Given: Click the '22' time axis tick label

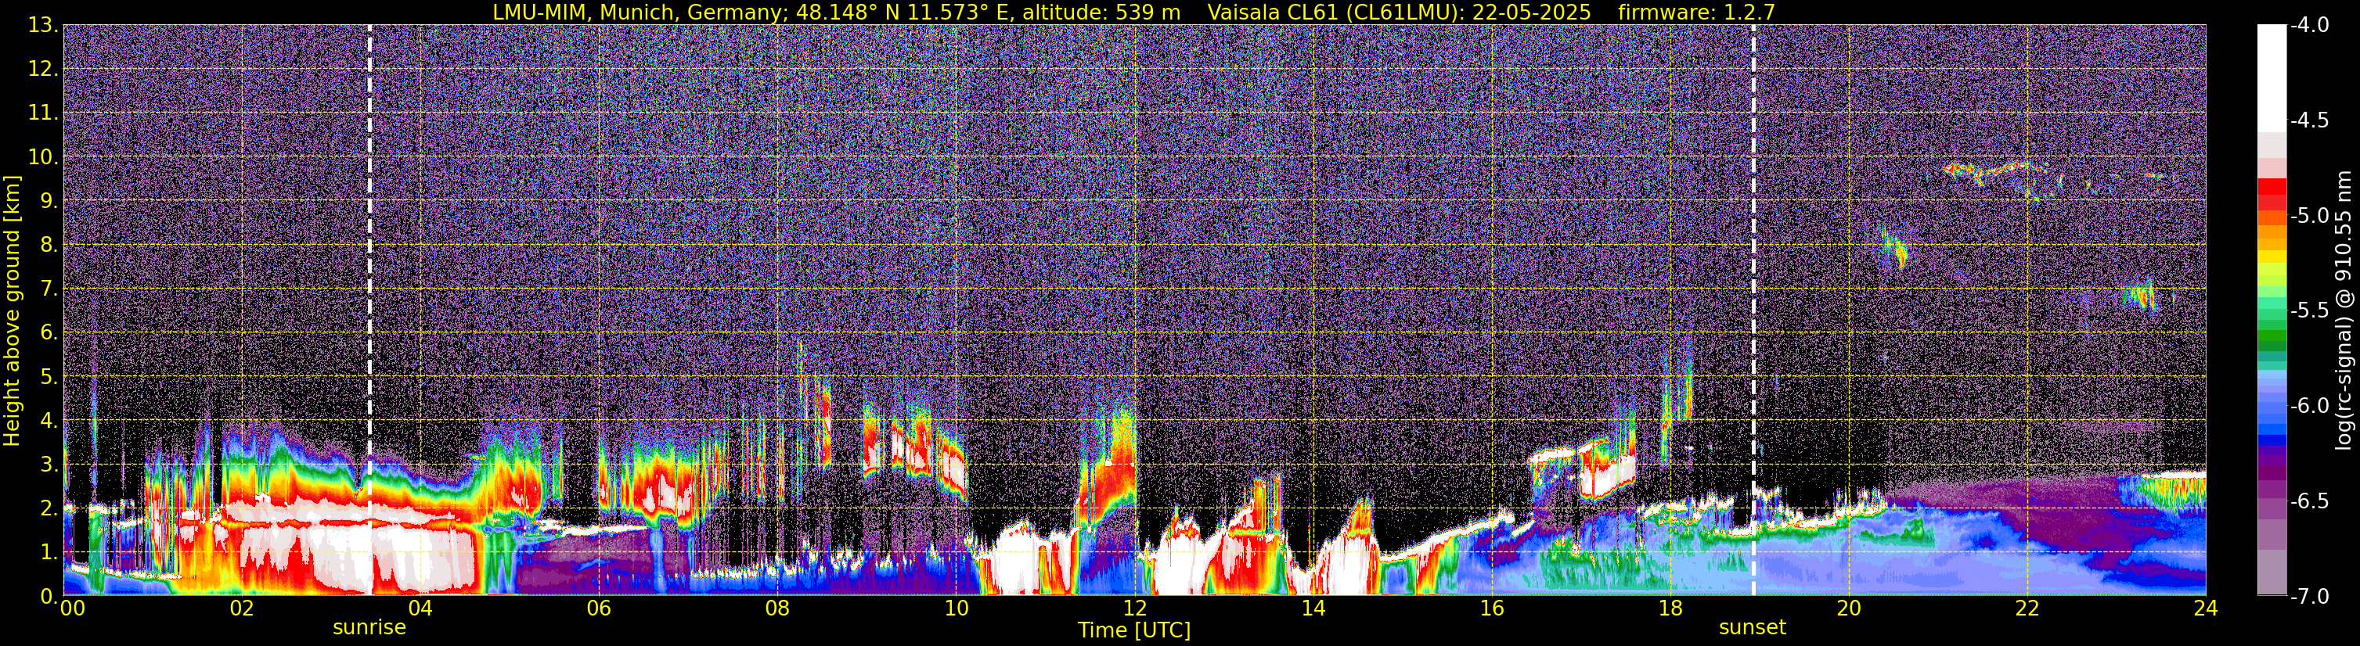Looking at the screenshot, I should click(x=2027, y=608).
